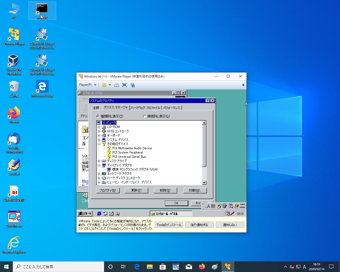The width and height of the screenshot is (340, 272).
Task: Click the Windows 10 Start button
Action: (x=6, y=267)
